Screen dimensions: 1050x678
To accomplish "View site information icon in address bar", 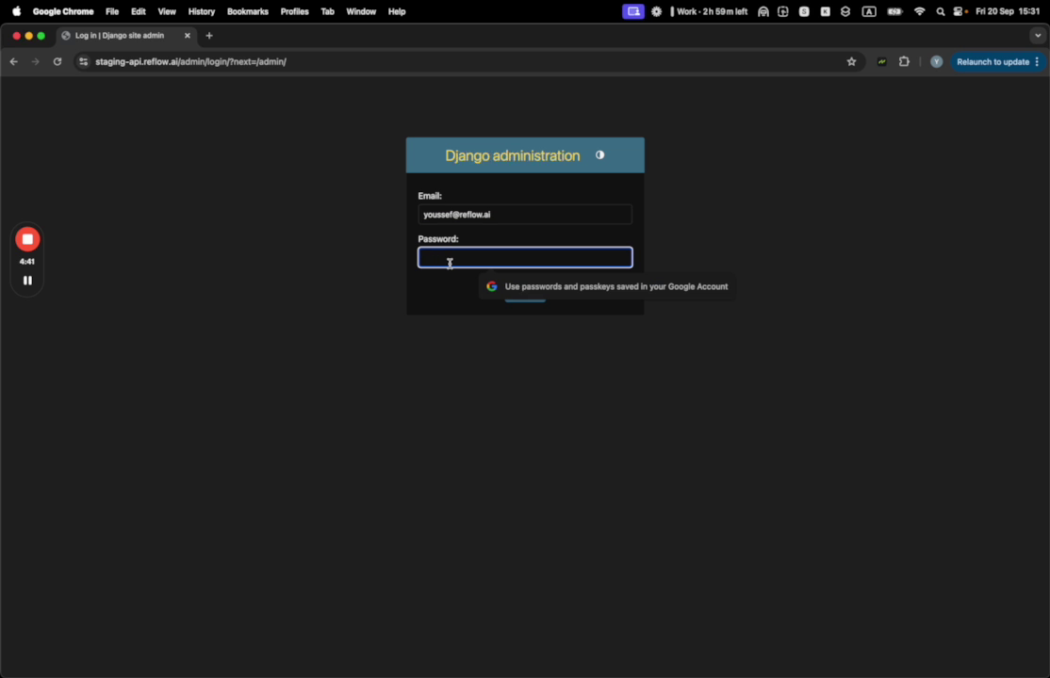I will click(x=83, y=61).
